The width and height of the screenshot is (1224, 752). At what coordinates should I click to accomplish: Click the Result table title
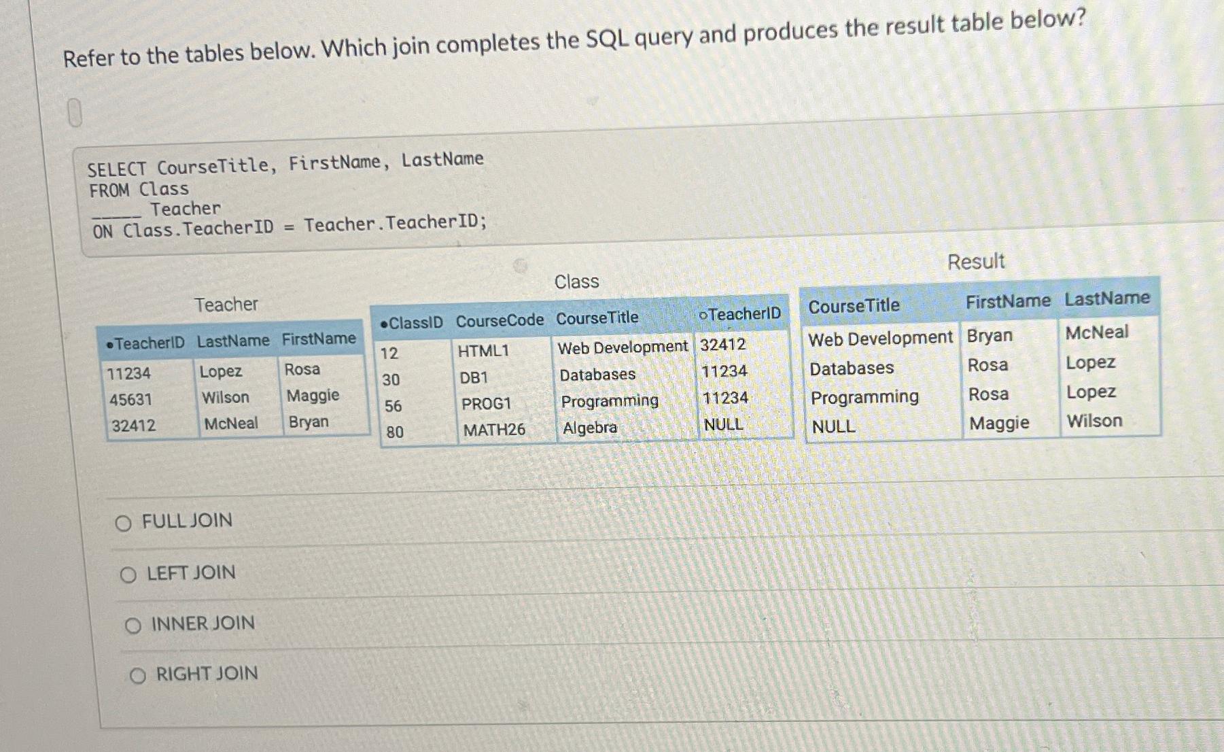point(977,261)
